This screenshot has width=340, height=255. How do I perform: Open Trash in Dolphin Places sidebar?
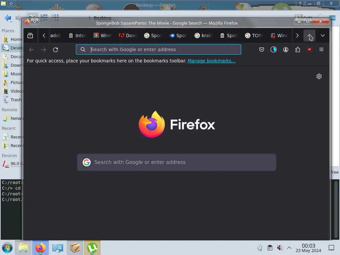coord(12,100)
